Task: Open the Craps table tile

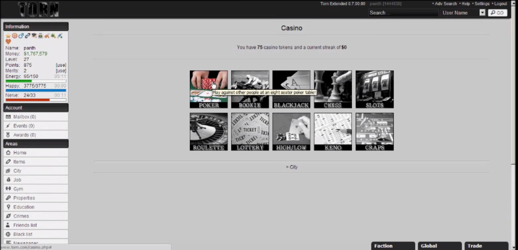Action: (x=374, y=132)
